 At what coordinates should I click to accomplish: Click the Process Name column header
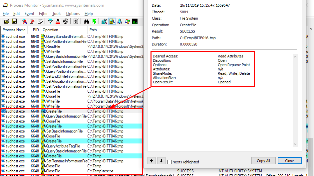tap(14, 30)
